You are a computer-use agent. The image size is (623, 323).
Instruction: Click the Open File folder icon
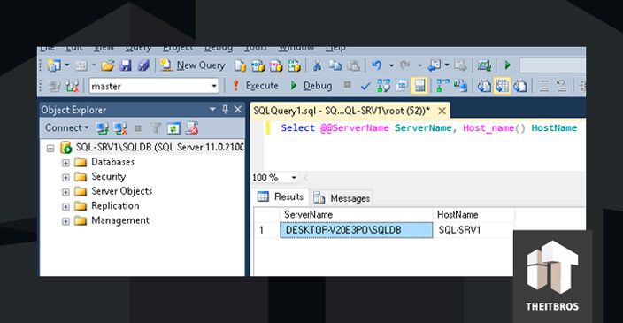tap(107, 65)
